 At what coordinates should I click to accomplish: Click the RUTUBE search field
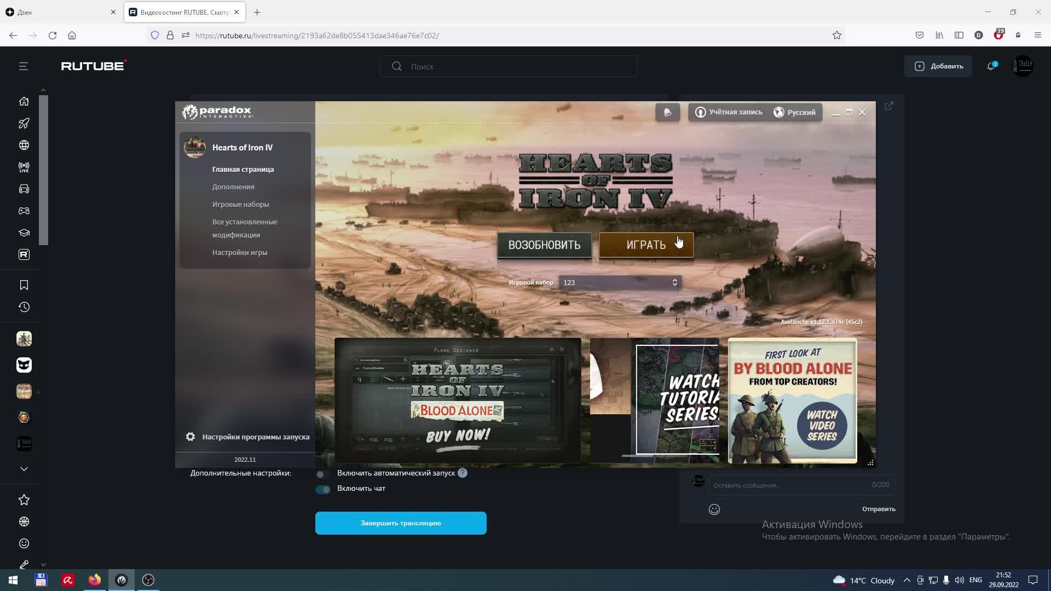click(508, 66)
